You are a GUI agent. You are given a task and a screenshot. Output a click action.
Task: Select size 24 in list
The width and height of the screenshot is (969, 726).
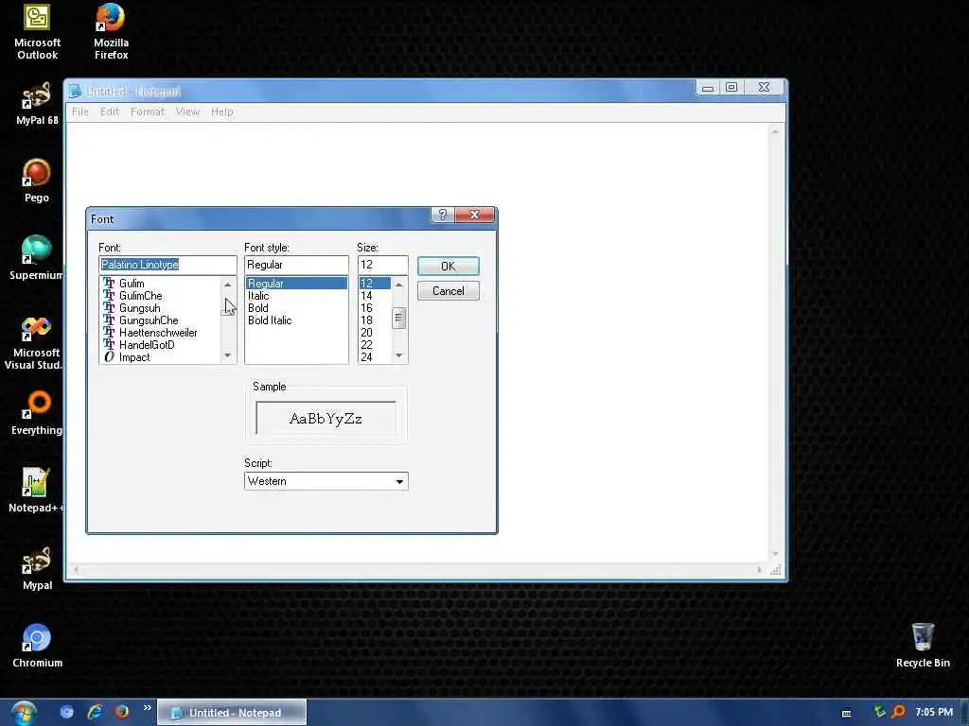click(x=375, y=357)
